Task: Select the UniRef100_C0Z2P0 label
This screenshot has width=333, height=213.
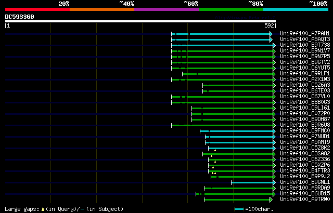Action: click(305, 114)
